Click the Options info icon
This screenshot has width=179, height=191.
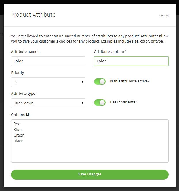tap(27, 115)
